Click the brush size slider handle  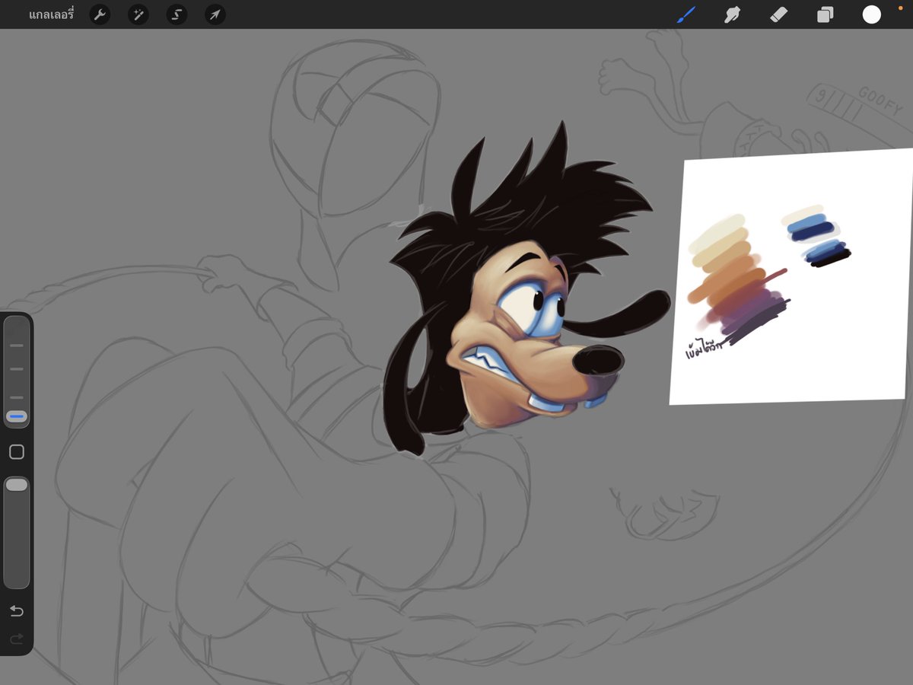click(17, 416)
